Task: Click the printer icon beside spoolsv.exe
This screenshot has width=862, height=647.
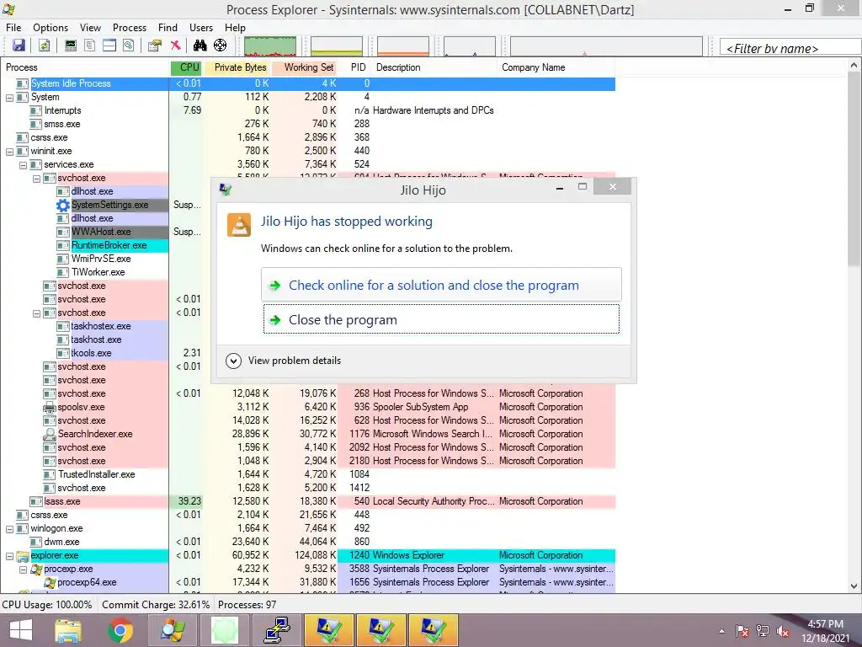Action: tap(50, 407)
